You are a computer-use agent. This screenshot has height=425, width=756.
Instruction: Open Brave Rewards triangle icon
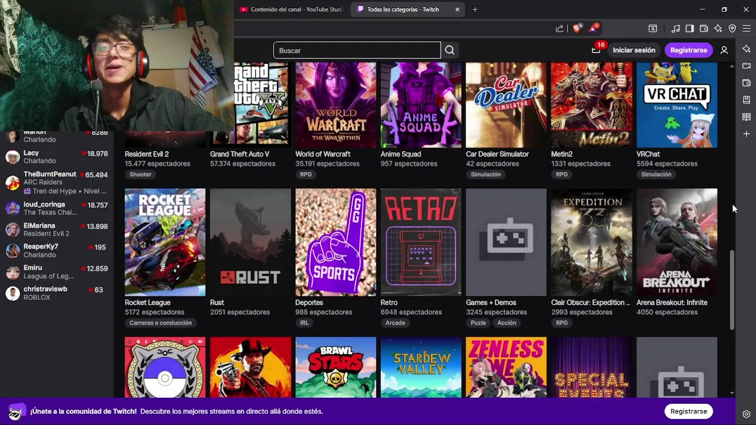594,28
